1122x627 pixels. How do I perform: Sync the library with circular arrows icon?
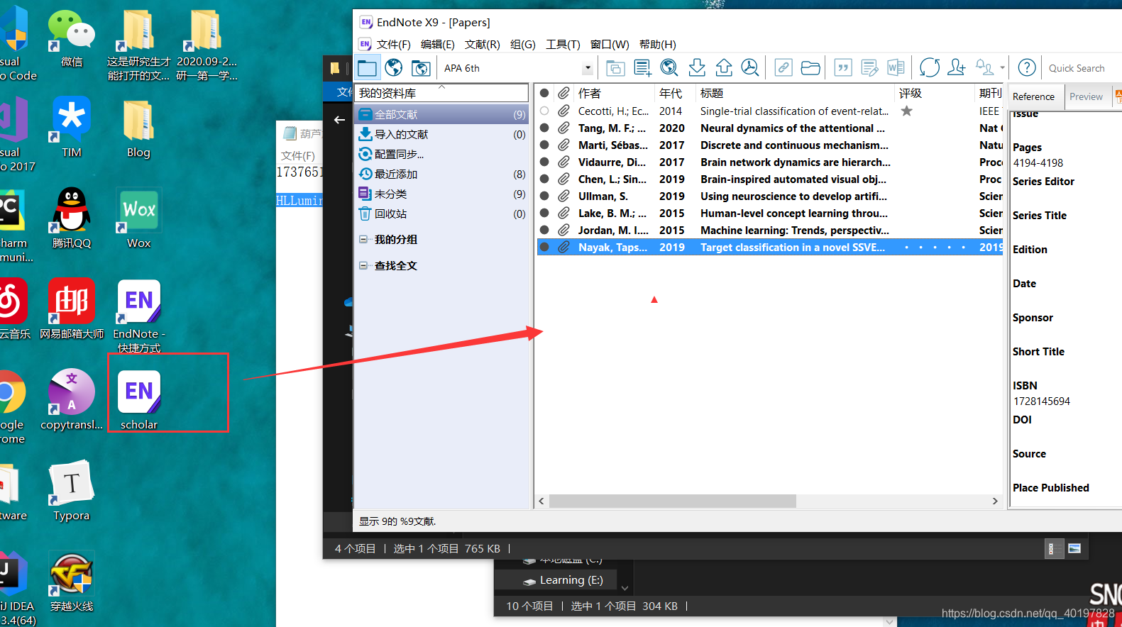point(930,68)
